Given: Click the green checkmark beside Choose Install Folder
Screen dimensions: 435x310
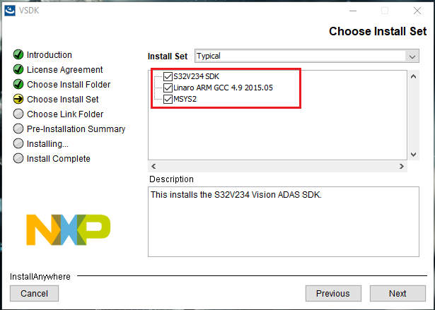Looking at the screenshot, I should point(18,84).
